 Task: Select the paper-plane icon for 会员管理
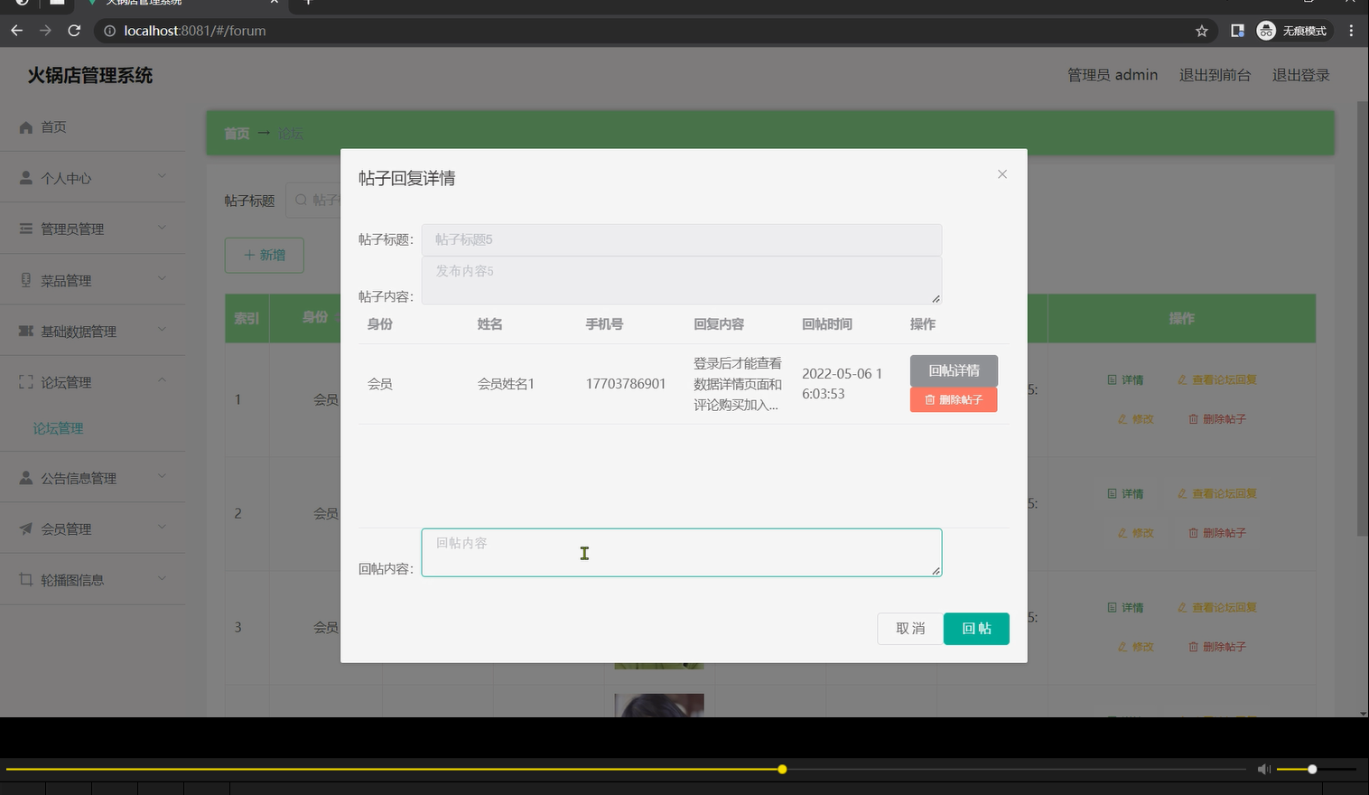pyautogui.click(x=26, y=528)
